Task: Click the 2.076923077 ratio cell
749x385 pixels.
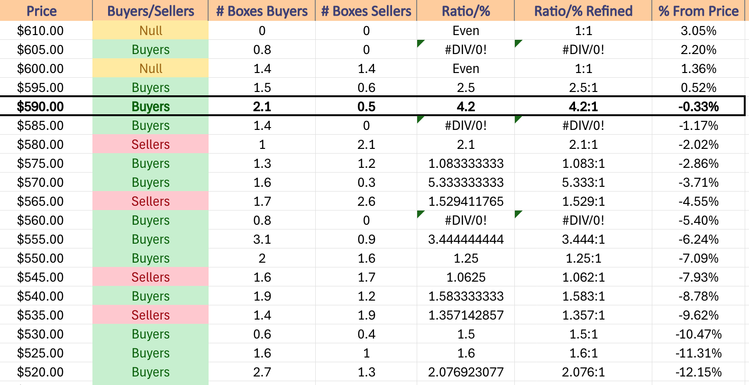Action: 466,372
